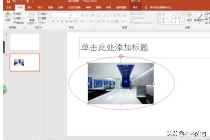Switch to the Insert (插入) tab
This screenshot has width=210, height=140.
(x=30, y=7)
